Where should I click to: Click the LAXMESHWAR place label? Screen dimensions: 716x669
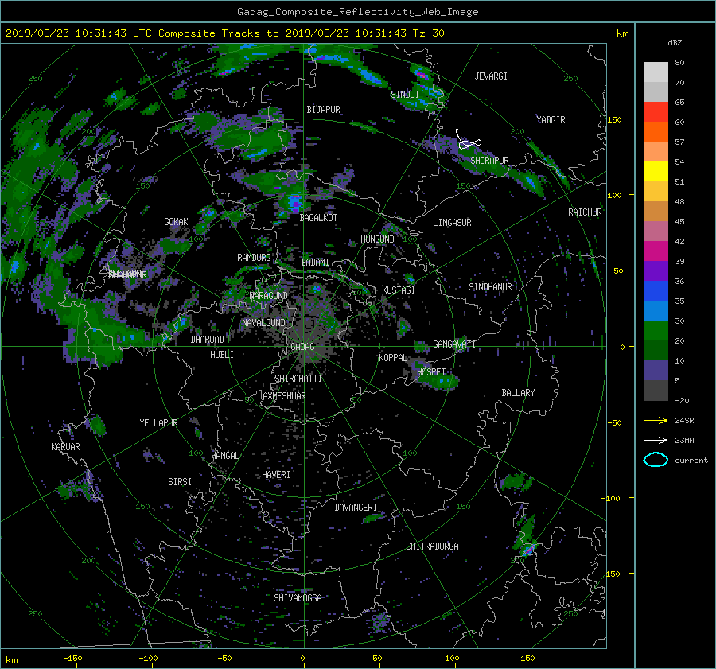click(282, 396)
